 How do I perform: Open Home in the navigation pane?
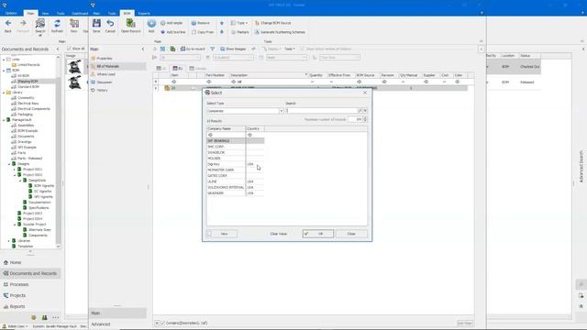coord(16,263)
